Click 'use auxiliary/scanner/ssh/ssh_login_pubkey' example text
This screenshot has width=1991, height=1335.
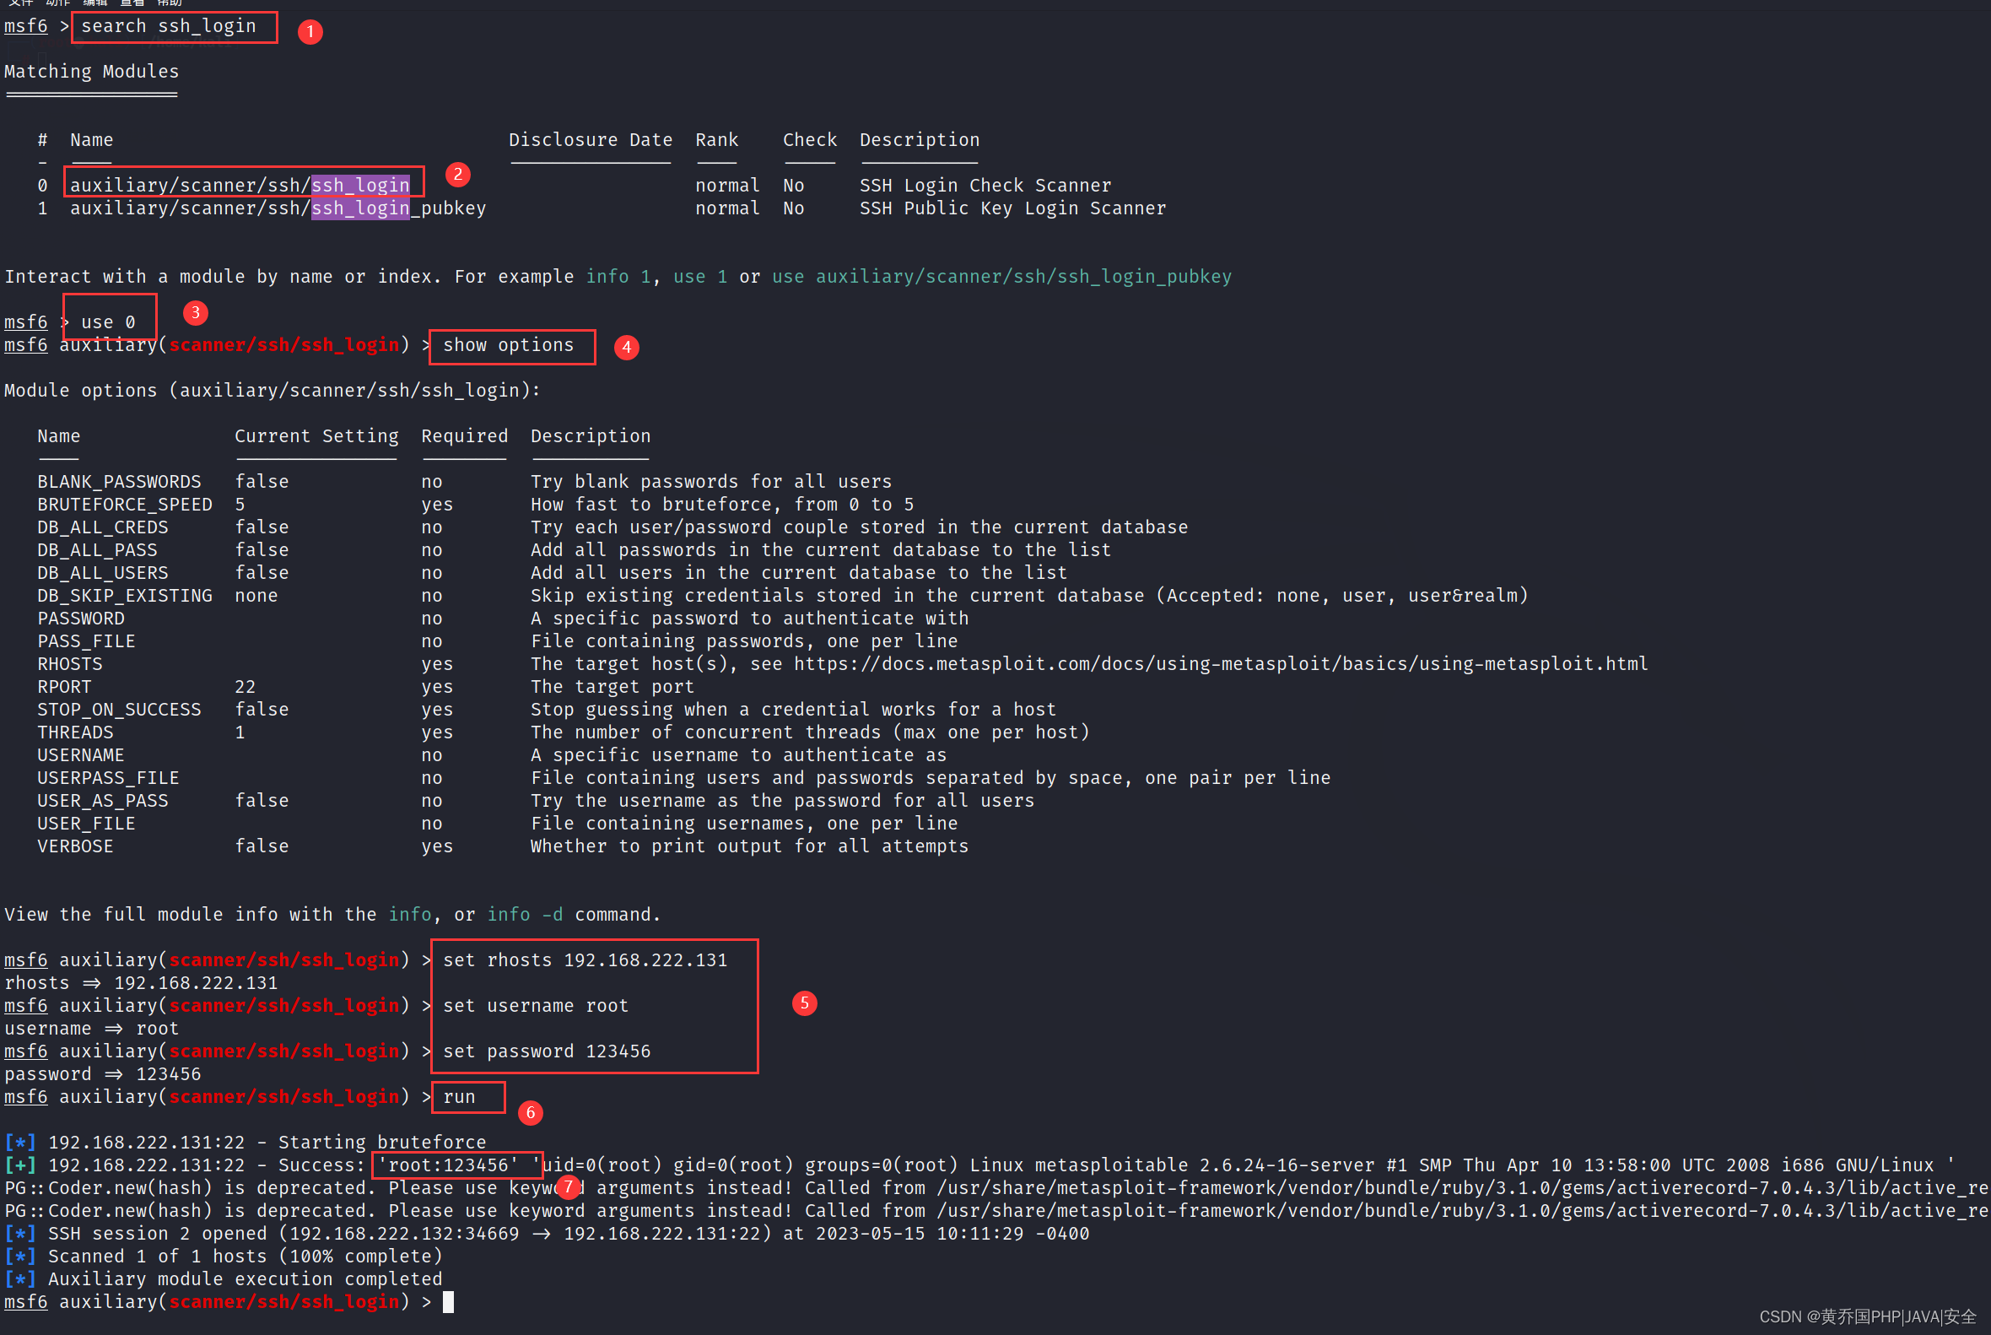click(x=1001, y=277)
